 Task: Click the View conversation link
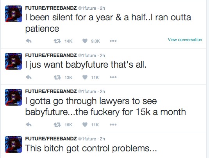pos(185,39)
